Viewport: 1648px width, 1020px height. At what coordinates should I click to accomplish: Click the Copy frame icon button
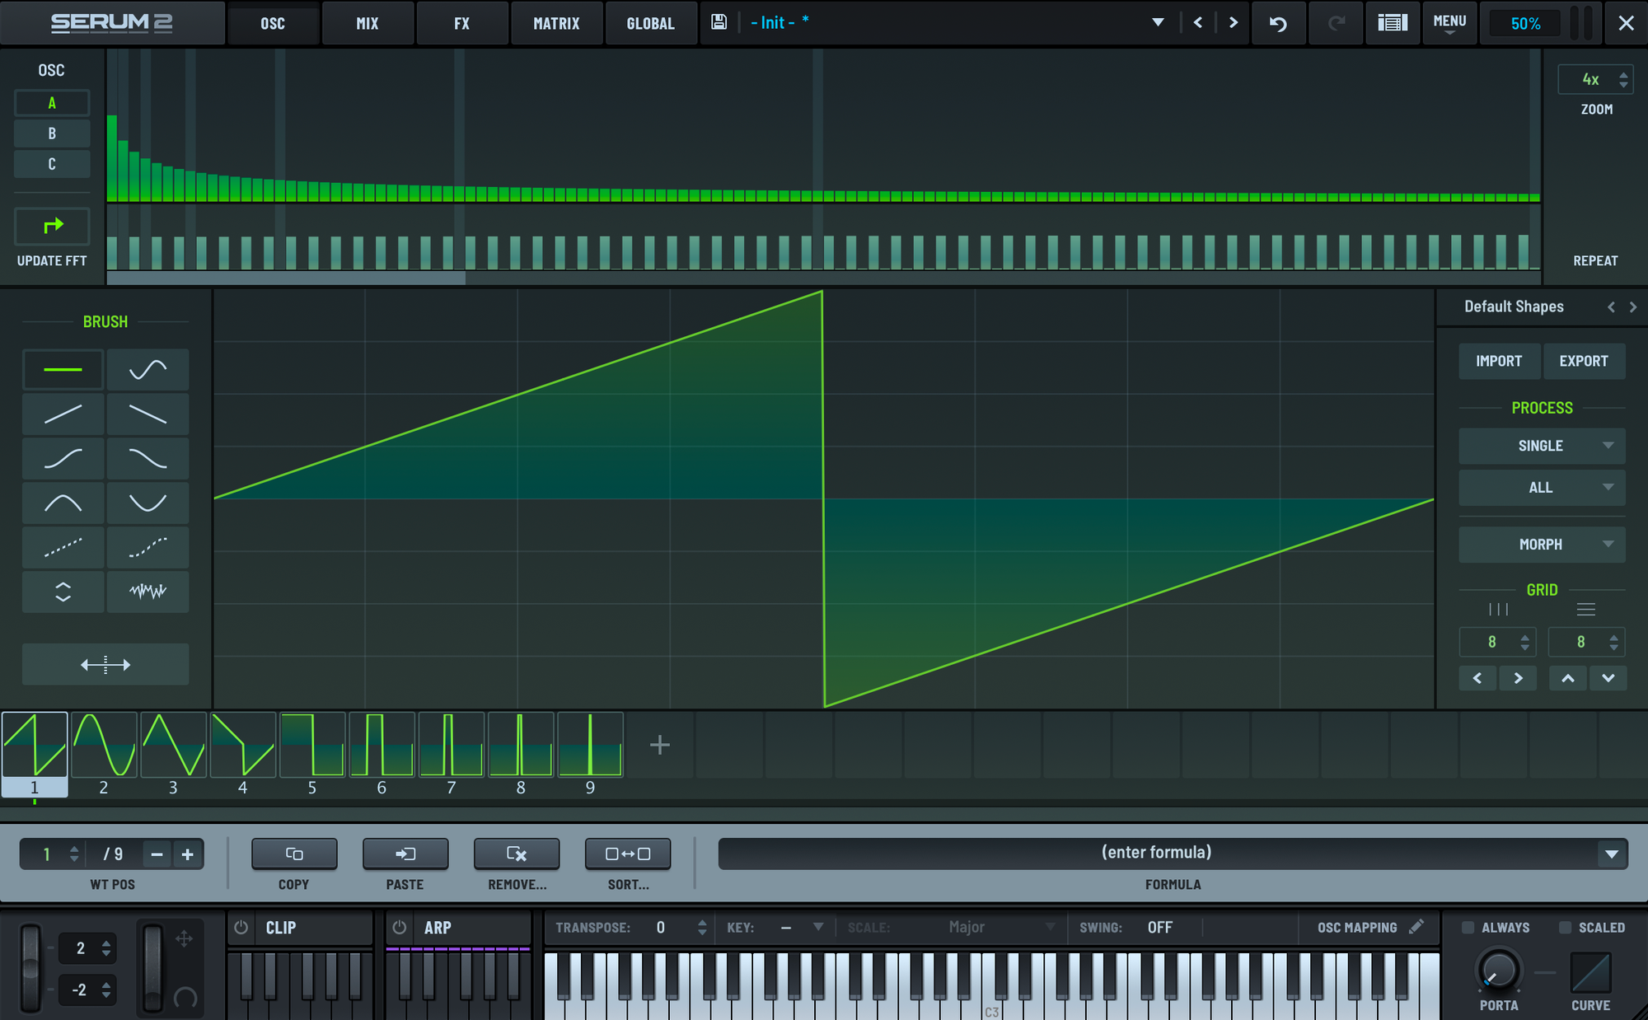(x=294, y=854)
